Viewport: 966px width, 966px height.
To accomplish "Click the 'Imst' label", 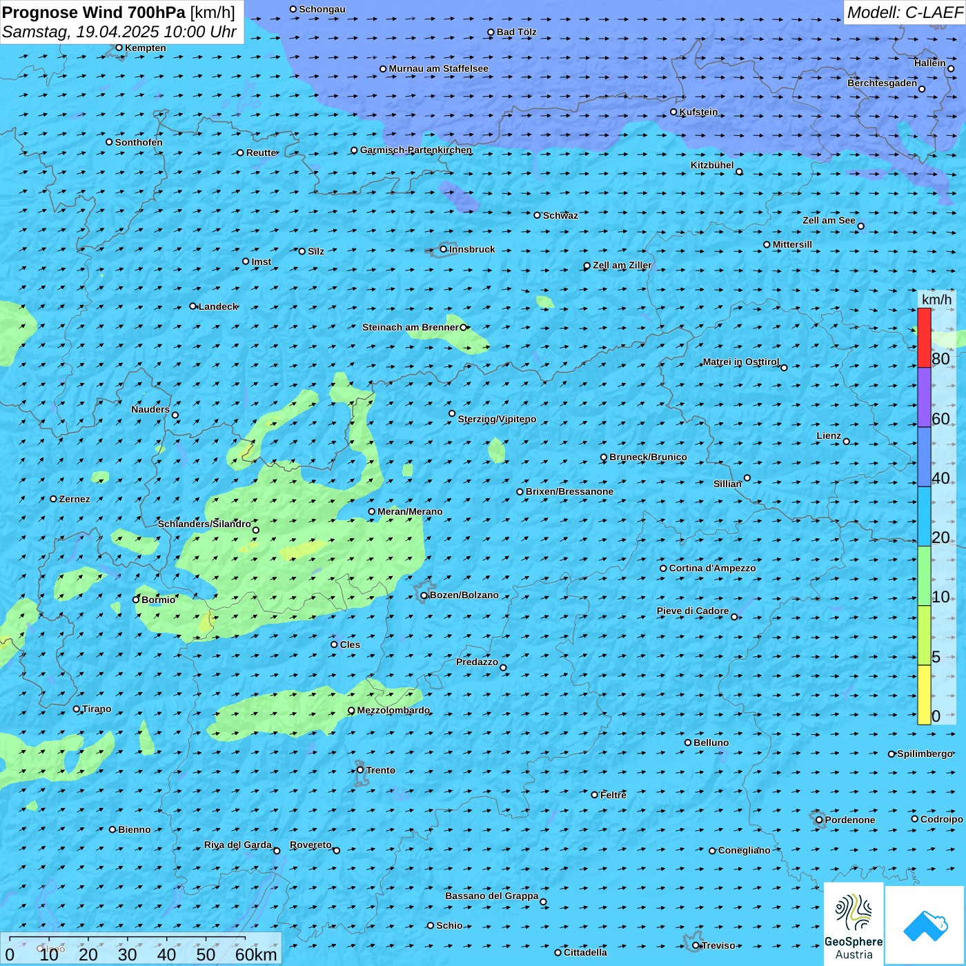I will 262,262.
